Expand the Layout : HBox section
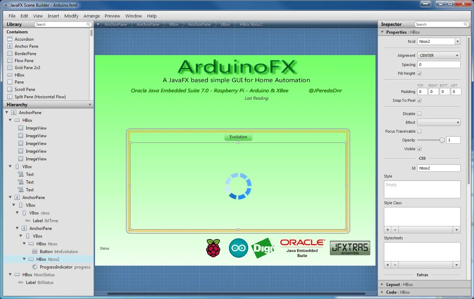 [x=382, y=285]
